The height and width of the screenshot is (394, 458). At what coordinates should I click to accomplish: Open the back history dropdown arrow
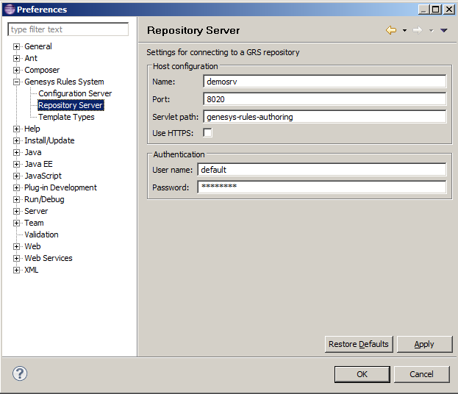[x=404, y=30]
